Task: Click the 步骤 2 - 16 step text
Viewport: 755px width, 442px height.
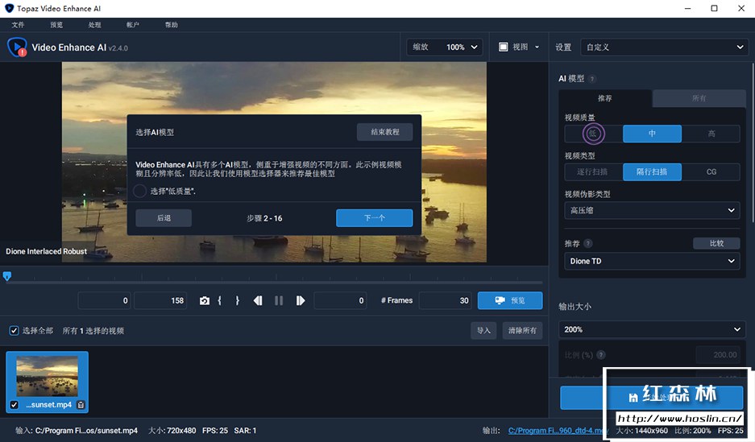Action: pyautogui.click(x=264, y=218)
